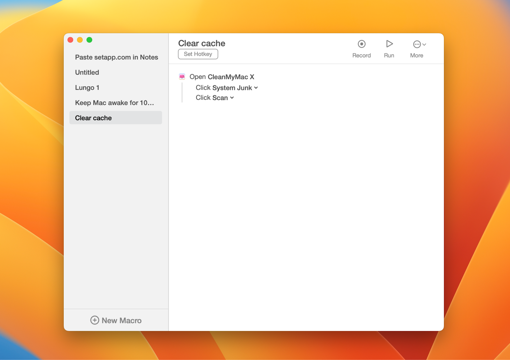510x360 pixels.
Task: Click the CleanMyMac X app icon
Action: tap(182, 77)
